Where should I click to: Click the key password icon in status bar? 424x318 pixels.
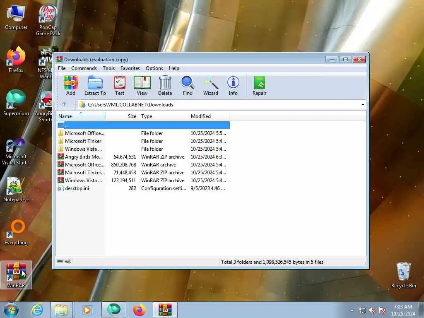coord(68,261)
